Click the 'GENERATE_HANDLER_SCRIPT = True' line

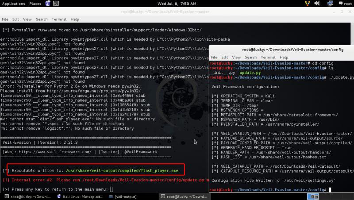[x=251, y=148]
